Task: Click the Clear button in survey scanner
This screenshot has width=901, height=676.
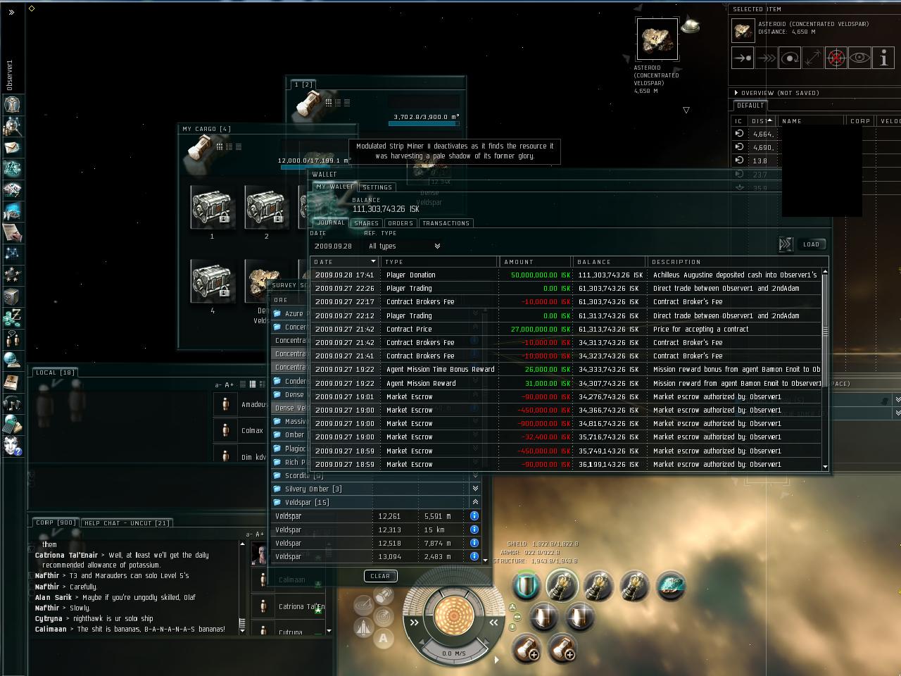Action: (x=380, y=576)
